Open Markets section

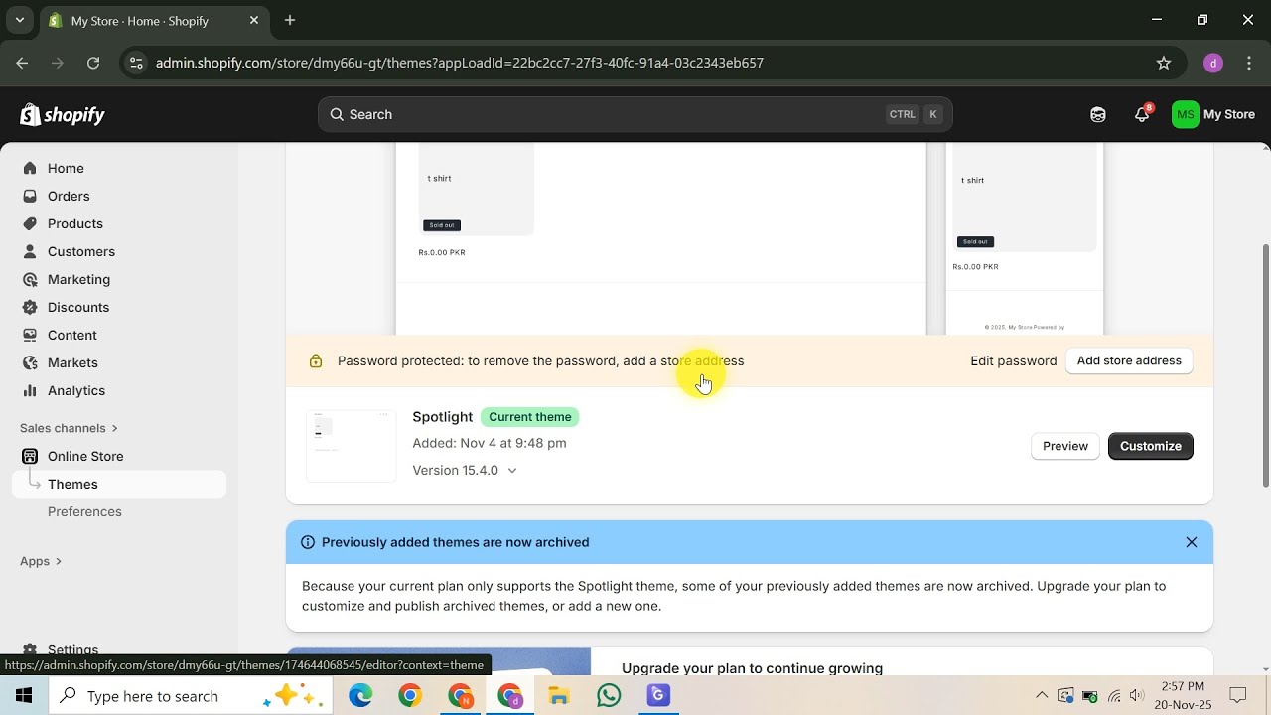point(72,362)
